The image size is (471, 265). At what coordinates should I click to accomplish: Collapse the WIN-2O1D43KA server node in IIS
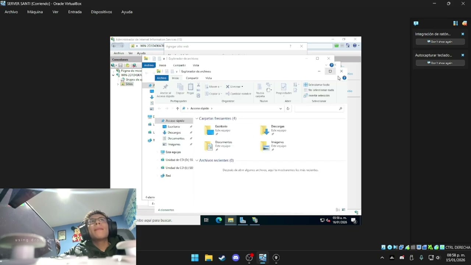click(x=113, y=75)
